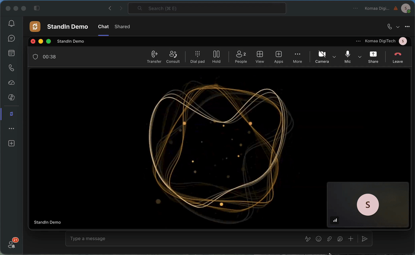Open the More menu in call toolbar
The width and height of the screenshot is (415, 255).
(x=297, y=57)
